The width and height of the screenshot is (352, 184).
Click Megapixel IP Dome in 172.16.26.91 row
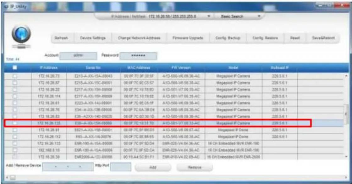click(233, 130)
